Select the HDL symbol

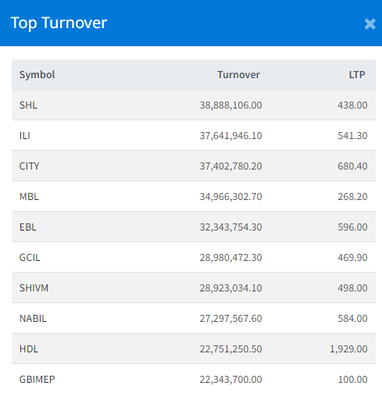pyautogui.click(x=29, y=349)
